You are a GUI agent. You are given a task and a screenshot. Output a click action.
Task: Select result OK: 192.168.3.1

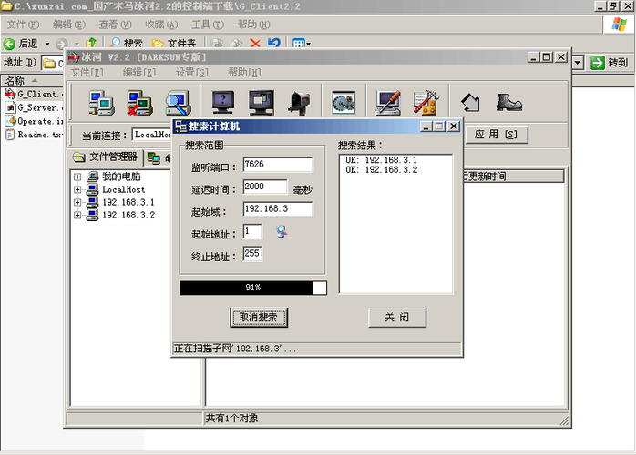point(381,160)
